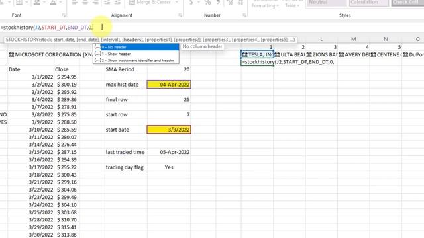Image resolution: width=424 pixels, height=238 pixels.
Task: Select the date cell 3/15/2022
Action: pyautogui.click(x=31, y=152)
